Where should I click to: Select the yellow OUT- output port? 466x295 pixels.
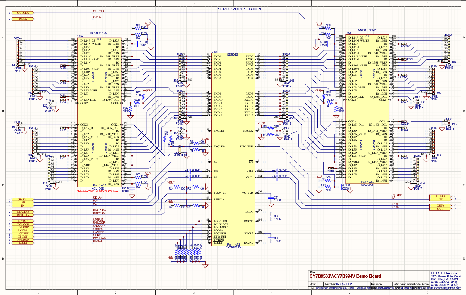(x=440, y=209)
